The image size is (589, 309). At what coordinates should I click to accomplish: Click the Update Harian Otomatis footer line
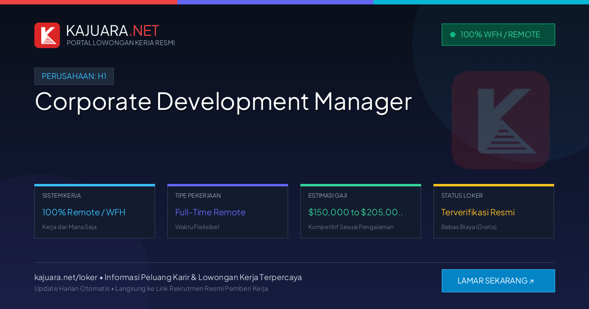(x=151, y=288)
